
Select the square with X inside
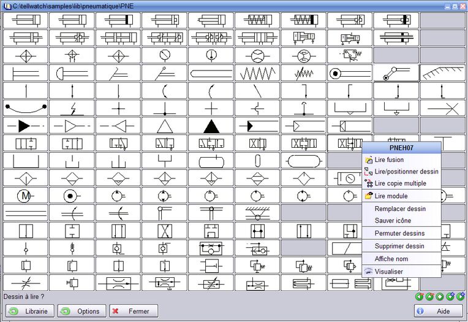pos(164,231)
